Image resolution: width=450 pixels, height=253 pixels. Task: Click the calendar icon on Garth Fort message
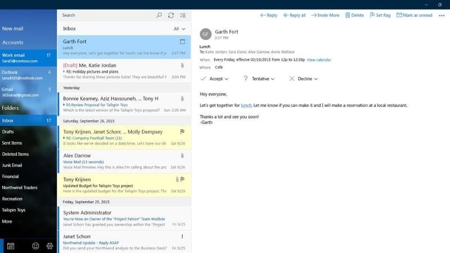point(182,42)
